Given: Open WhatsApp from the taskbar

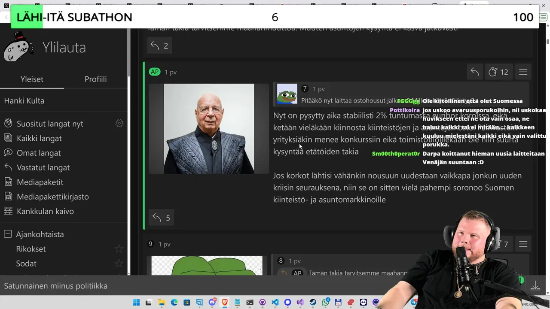Looking at the screenshot, I should point(325,303).
